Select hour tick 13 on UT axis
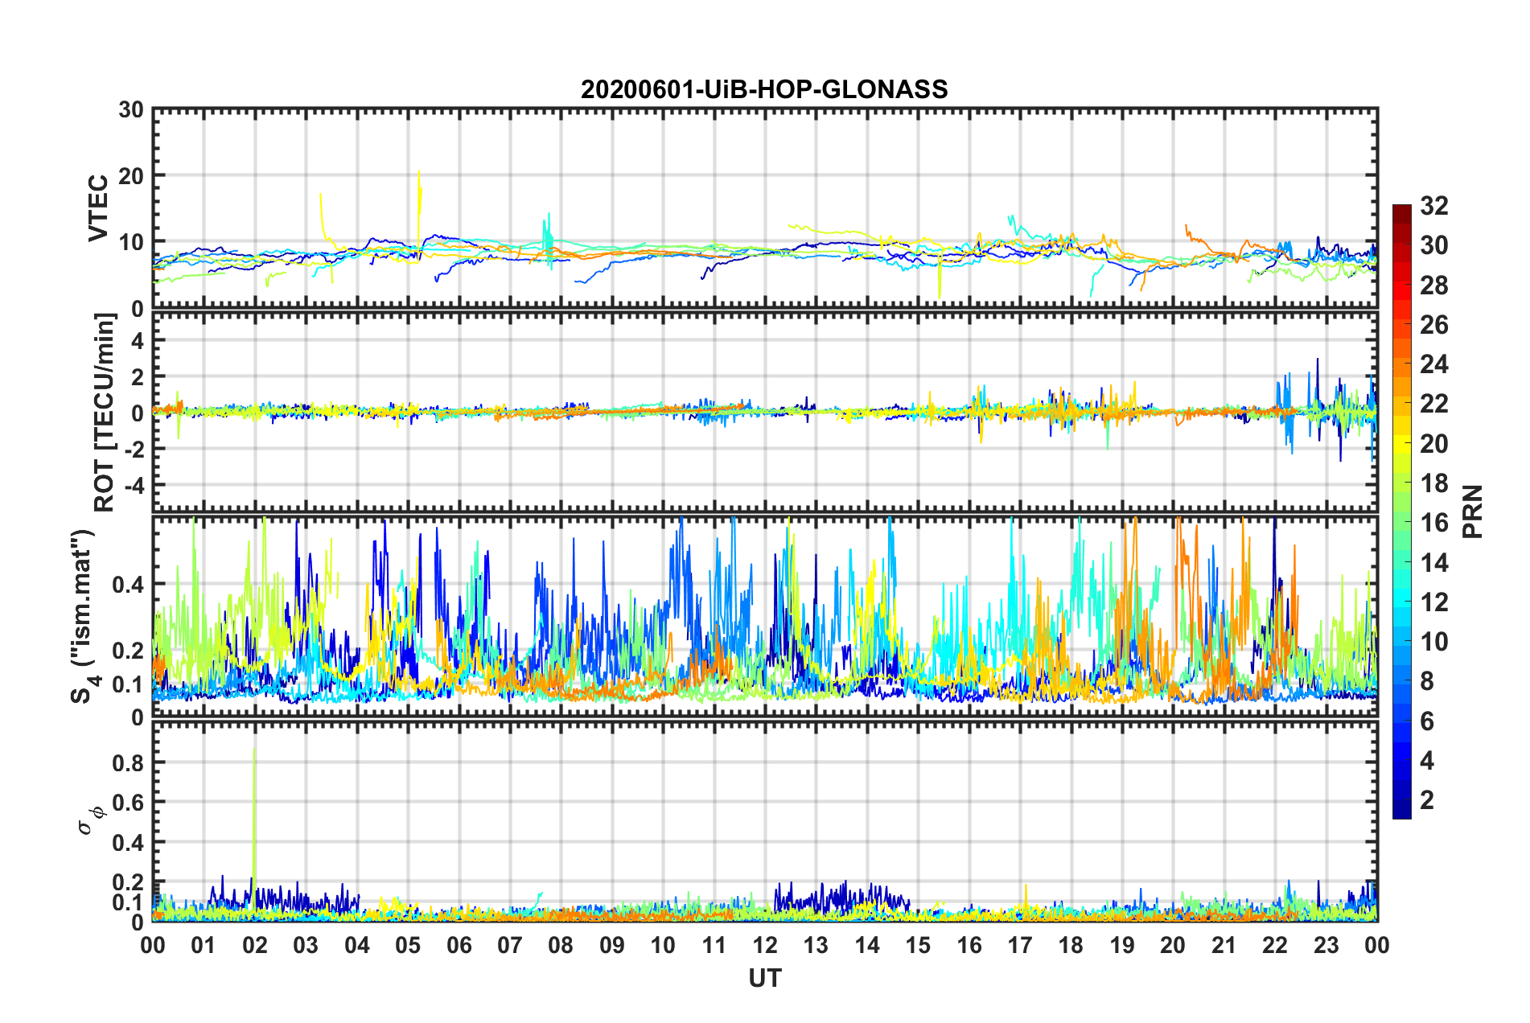Image resolution: width=1530 pixels, height=1023 pixels. 816,945
